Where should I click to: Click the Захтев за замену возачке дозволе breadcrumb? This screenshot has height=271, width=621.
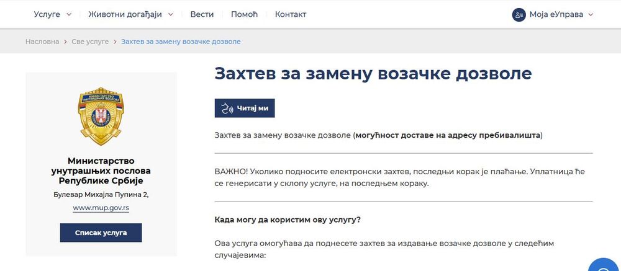181,42
